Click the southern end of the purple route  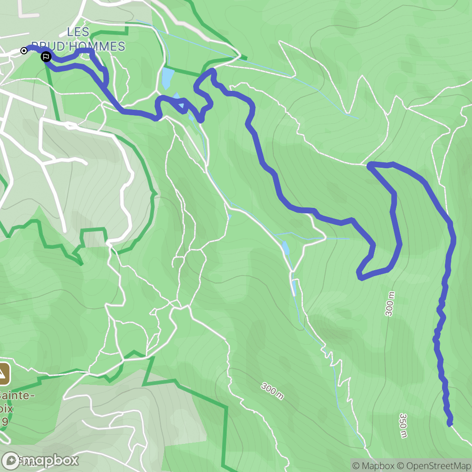450,423
